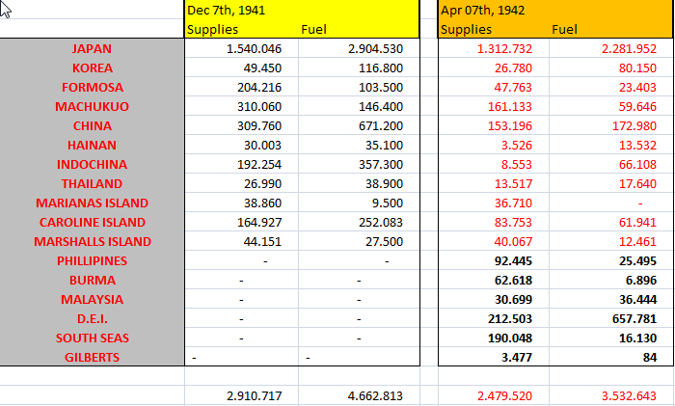Screen dimensions: 675x406
Task: Select South Seas 1942 supplies cell 190.048
Action: [x=494, y=338]
